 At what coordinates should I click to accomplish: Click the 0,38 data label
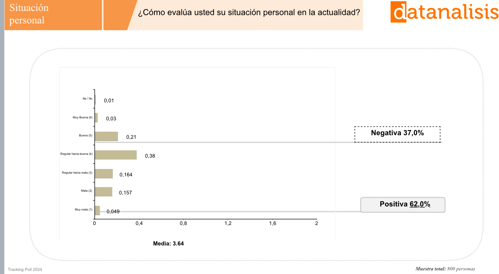click(x=150, y=156)
